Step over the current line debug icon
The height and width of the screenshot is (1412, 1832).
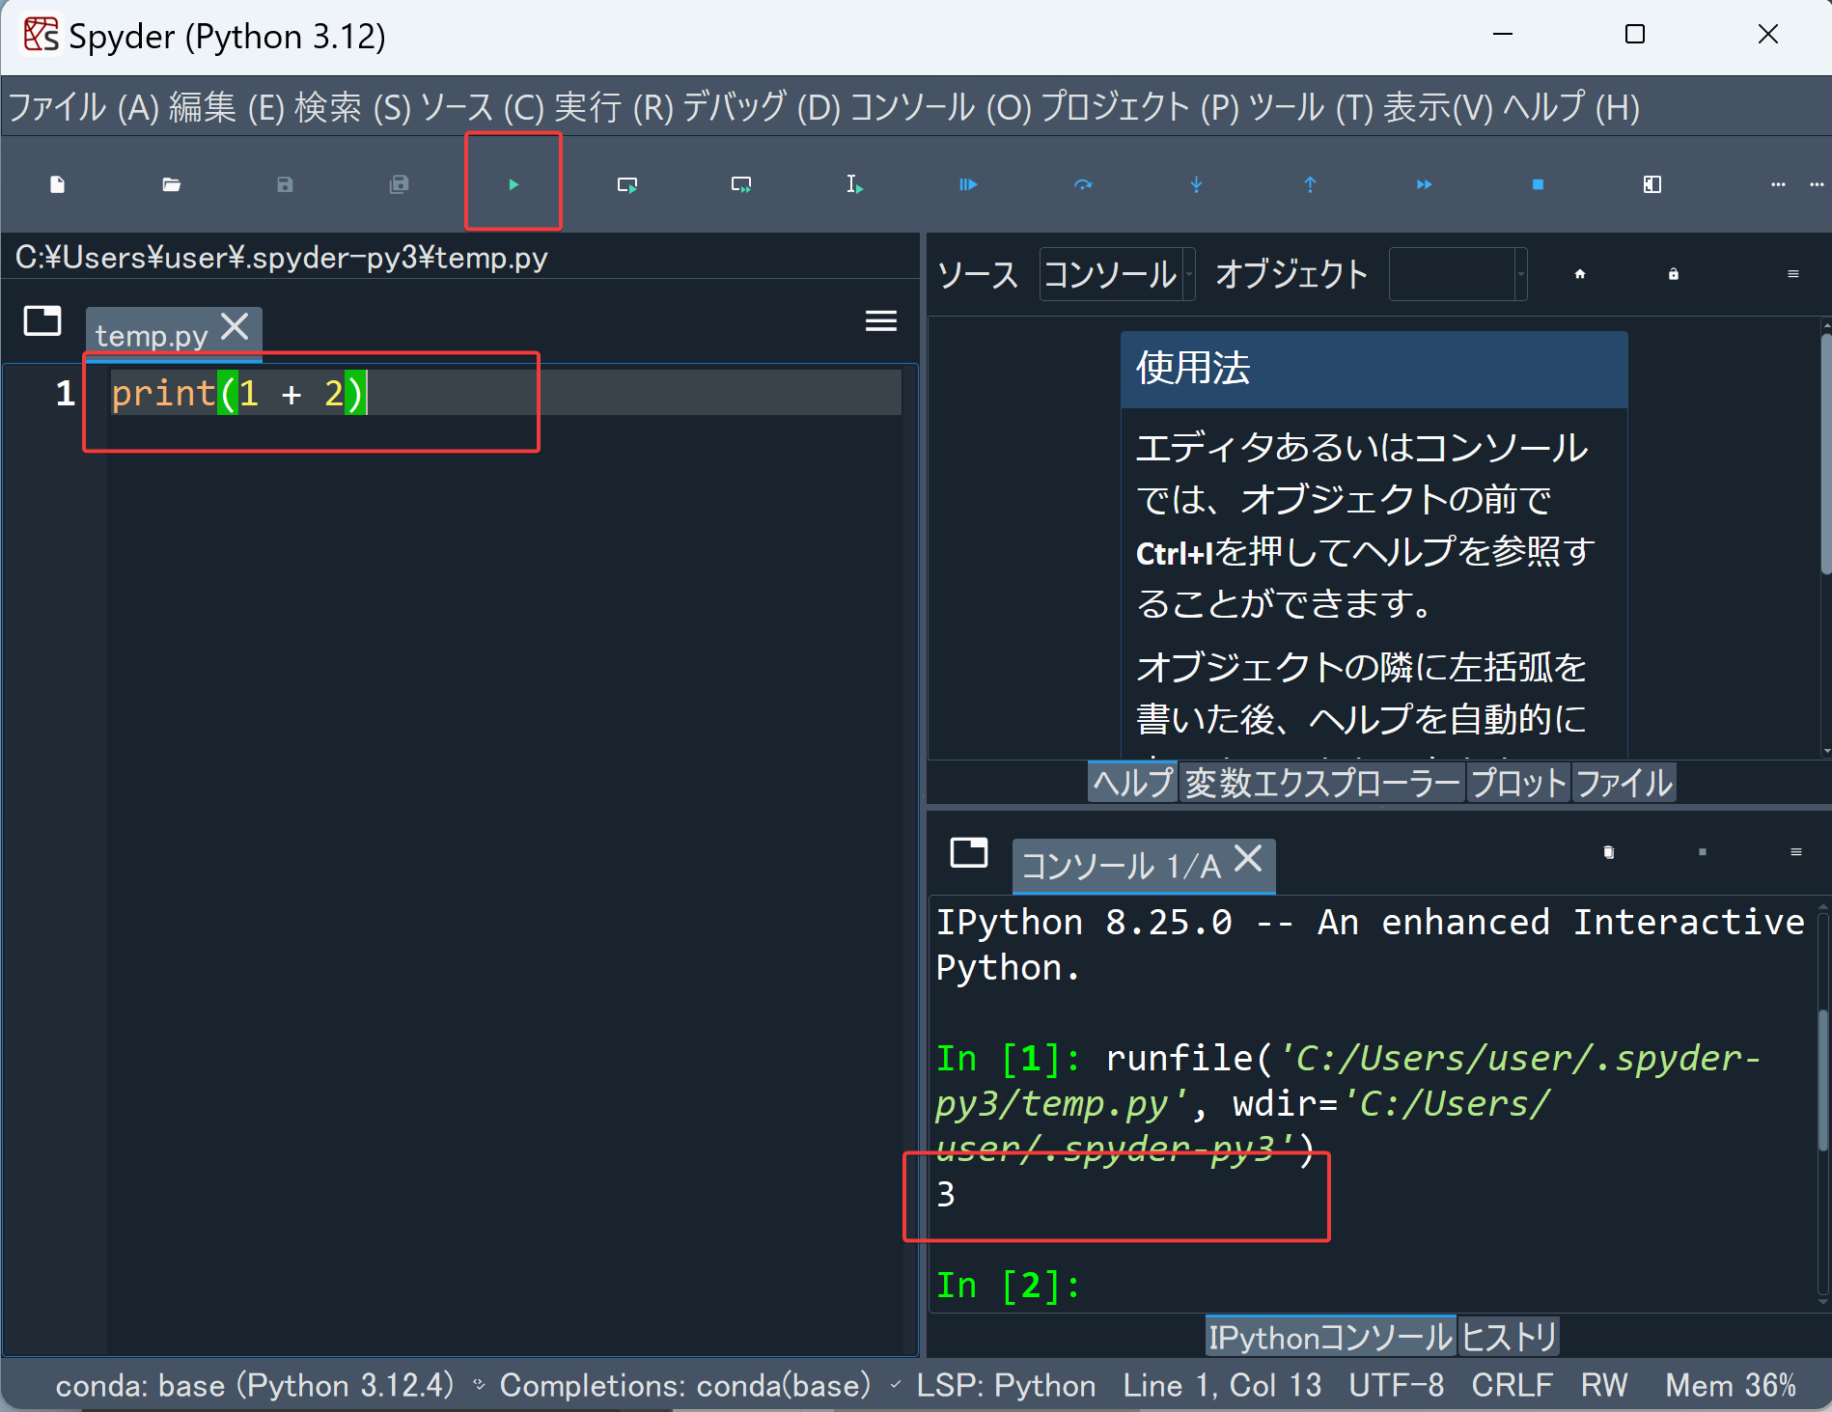click(1083, 184)
